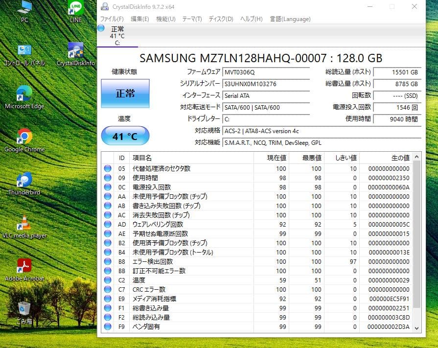The width and height of the screenshot is (438, 348).
Task: Select the Control Panel (コントロール パネル) desktop icon
Action: [24, 55]
